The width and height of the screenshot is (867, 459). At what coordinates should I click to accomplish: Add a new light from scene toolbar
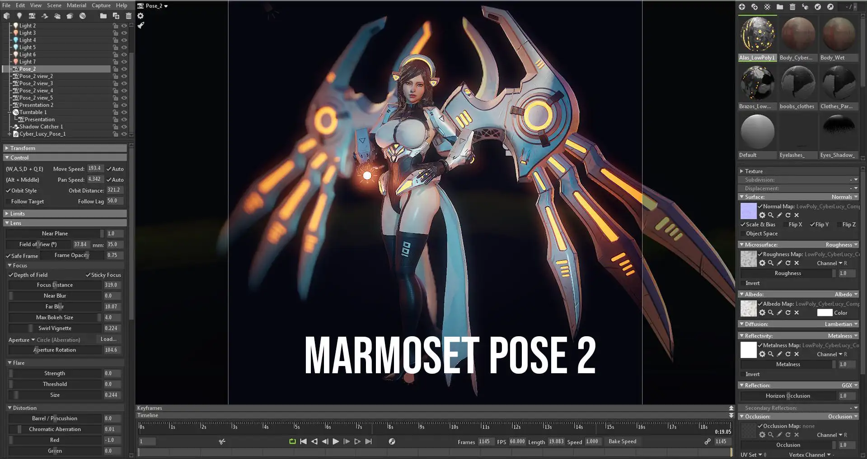click(x=19, y=16)
